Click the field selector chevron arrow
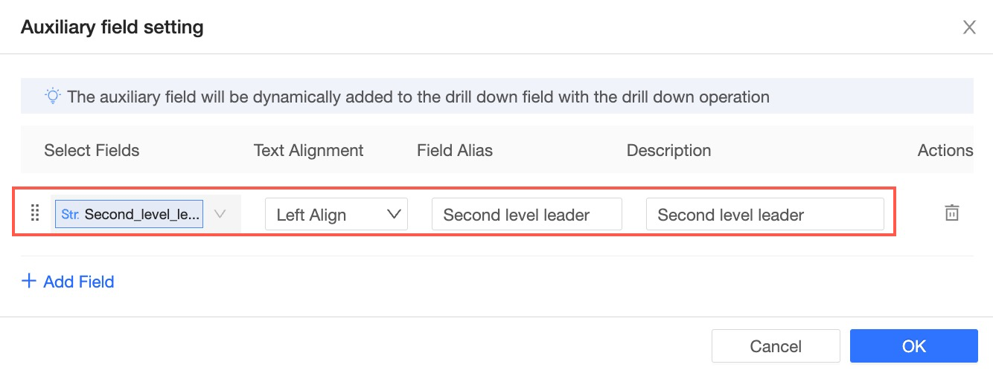 pyautogui.click(x=220, y=214)
